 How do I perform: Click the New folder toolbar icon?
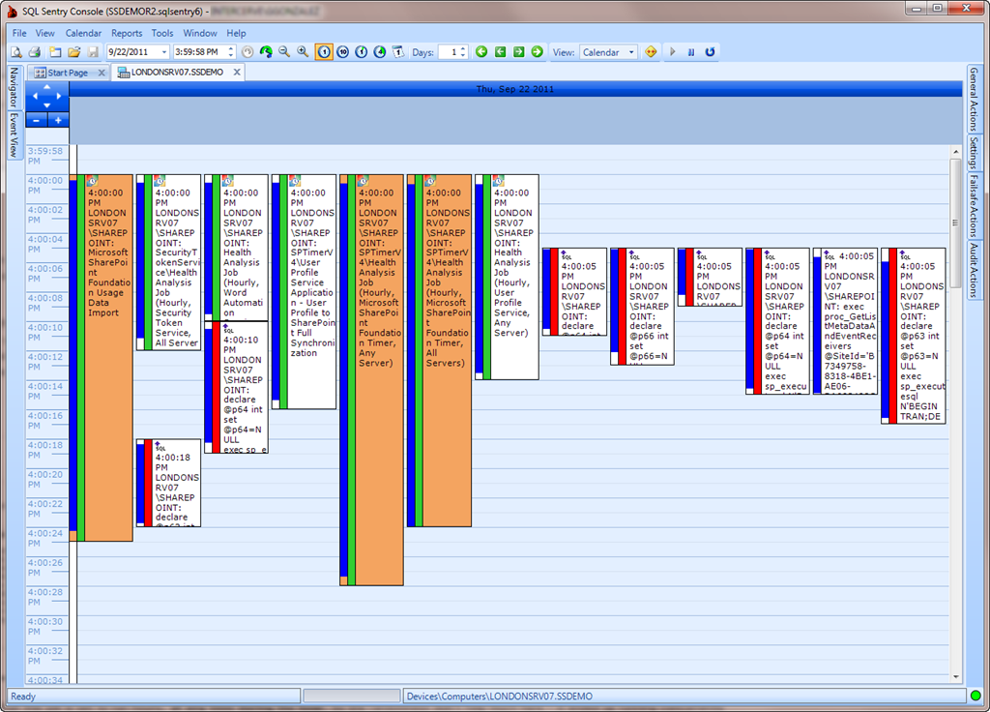click(55, 52)
